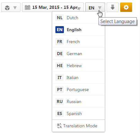Click the 15 Mar, 2015 date range field
The height and width of the screenshot is (133, 140).
tap(53, 7)
